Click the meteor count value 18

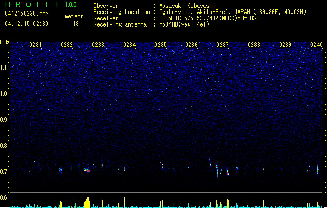pos(76,24)
